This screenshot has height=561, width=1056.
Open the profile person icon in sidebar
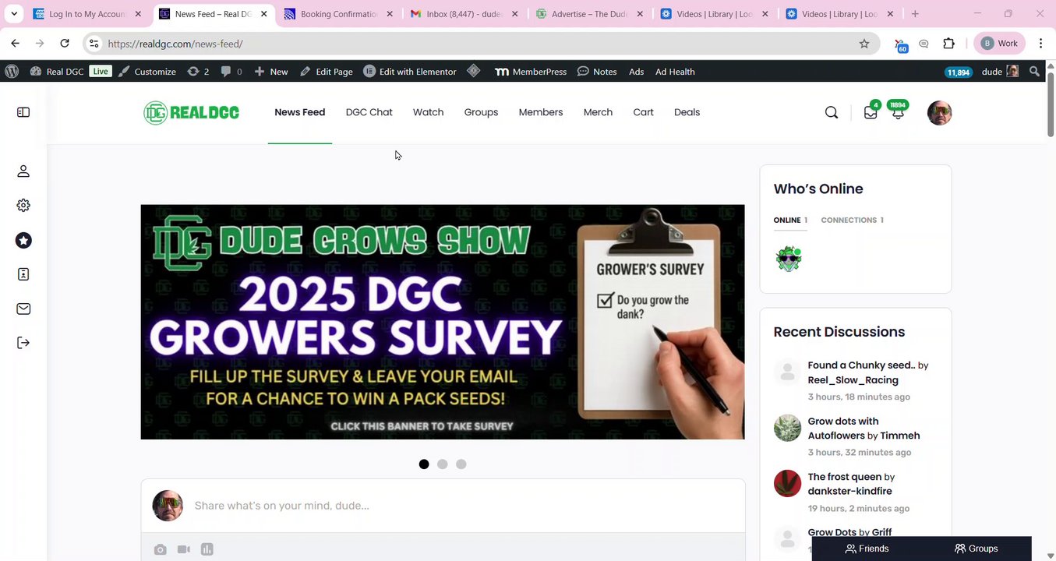click(x=23, y=171)
